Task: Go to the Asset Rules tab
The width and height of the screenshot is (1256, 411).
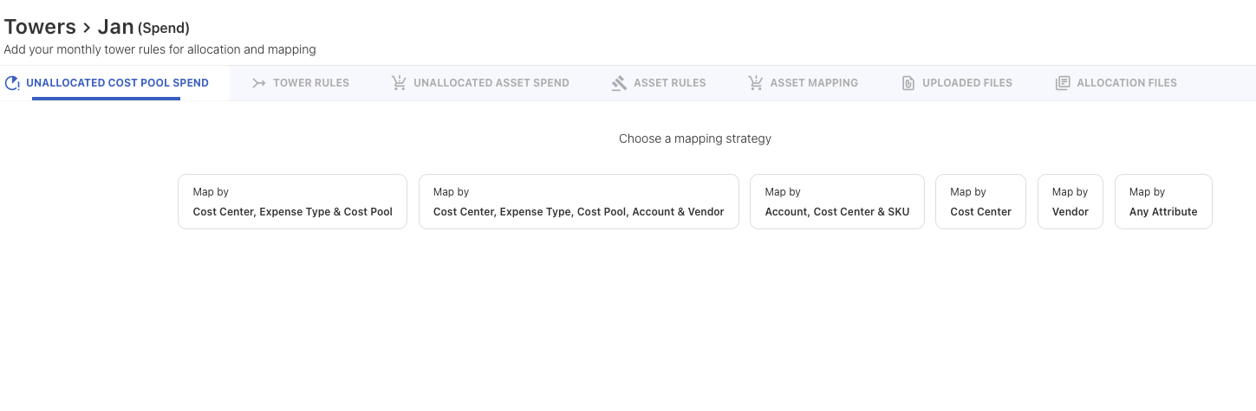Action: tap(669, 83)
